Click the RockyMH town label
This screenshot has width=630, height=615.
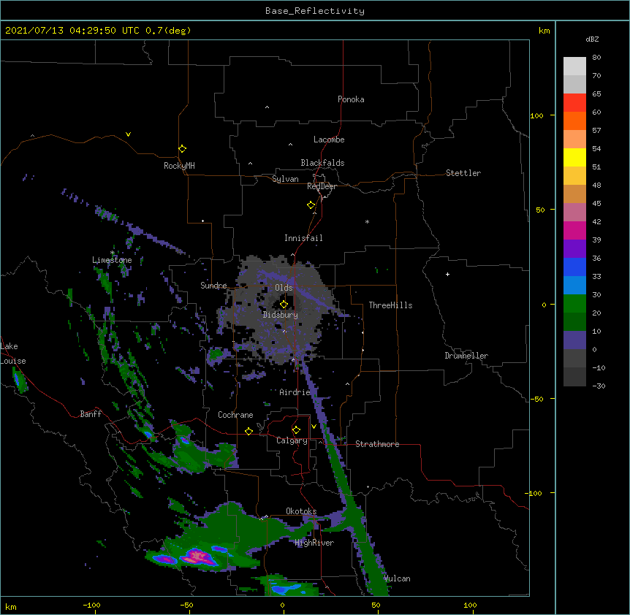179,166
